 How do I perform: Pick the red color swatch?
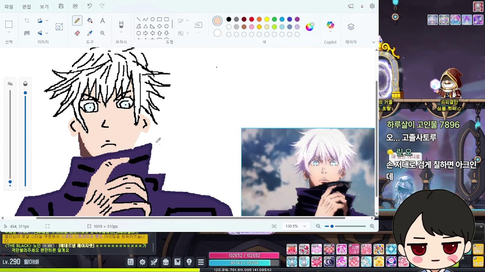click(x=252, y=19)
